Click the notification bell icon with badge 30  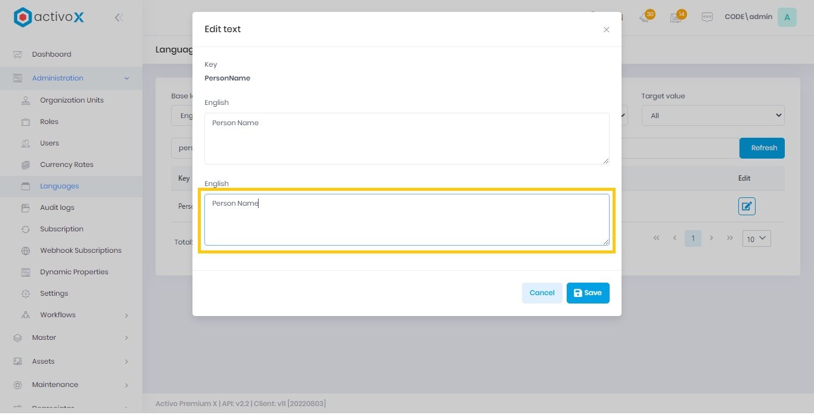point(644,17)
